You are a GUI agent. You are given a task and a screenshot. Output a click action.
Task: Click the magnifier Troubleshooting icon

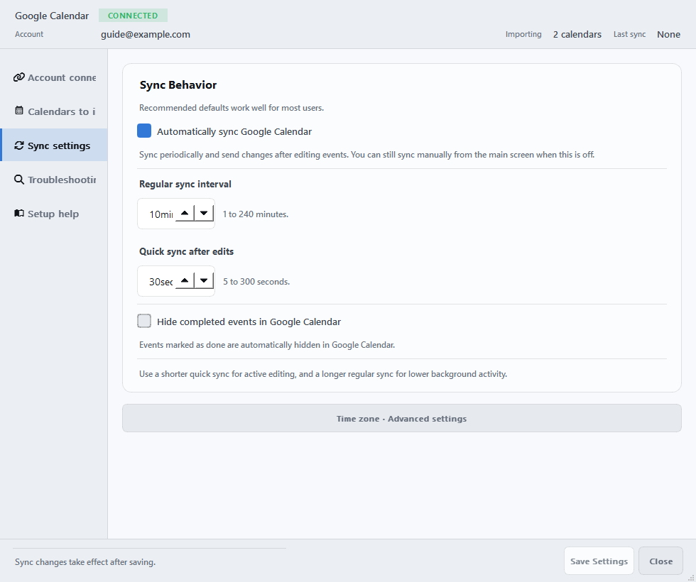(x=18, y=180)
